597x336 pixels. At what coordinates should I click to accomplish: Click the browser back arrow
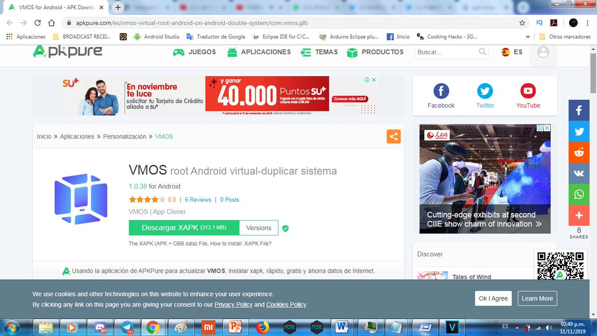pyautogui.click(x=9, y=23)
